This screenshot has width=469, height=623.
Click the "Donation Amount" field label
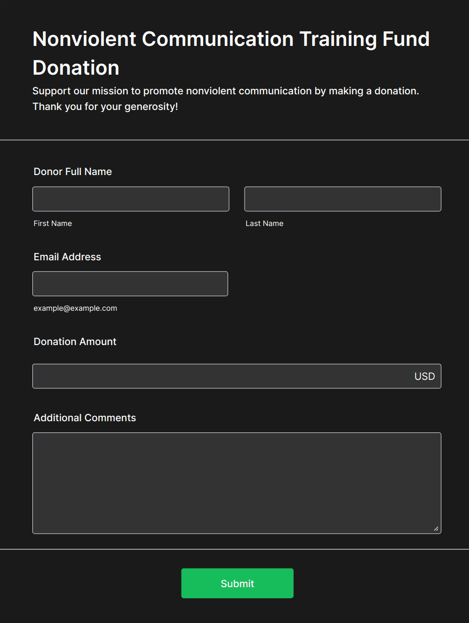(75, 342)
